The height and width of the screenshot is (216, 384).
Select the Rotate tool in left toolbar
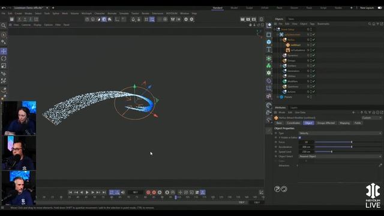coord(4,59)
